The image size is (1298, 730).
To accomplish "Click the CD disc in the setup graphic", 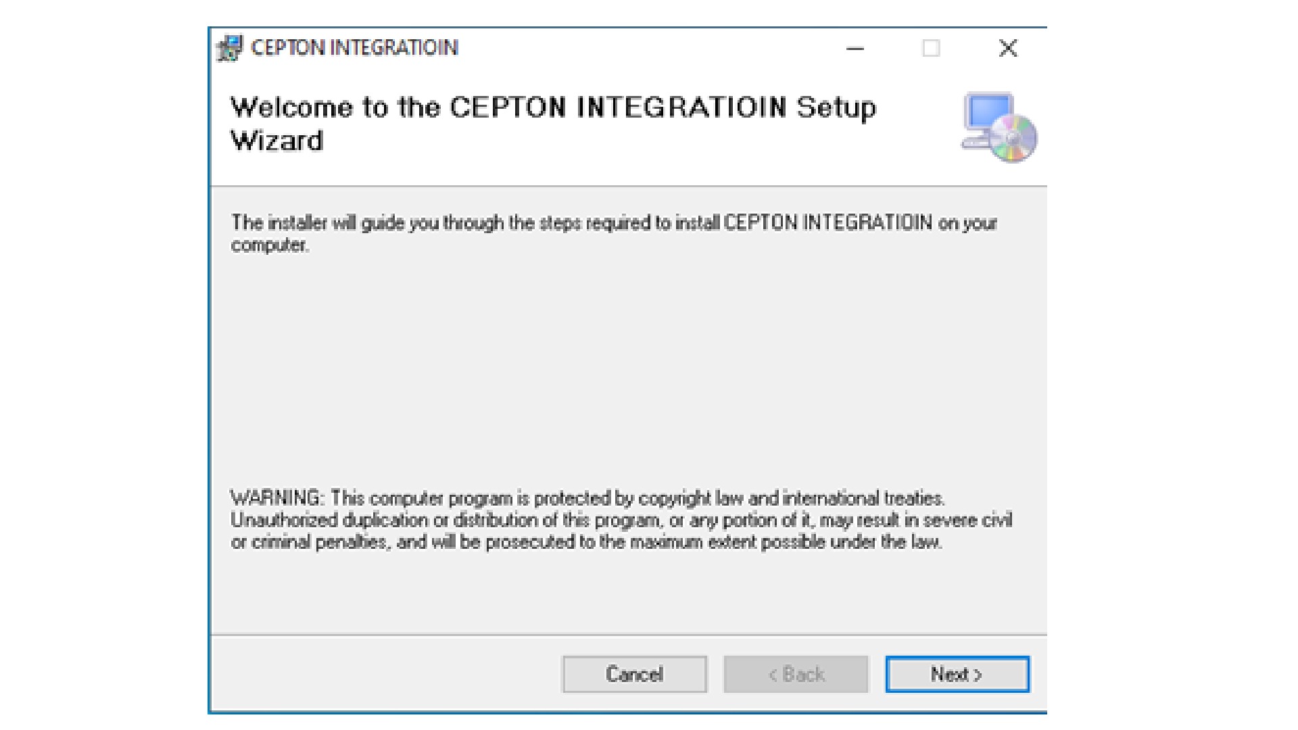I will pos(1013,139).
